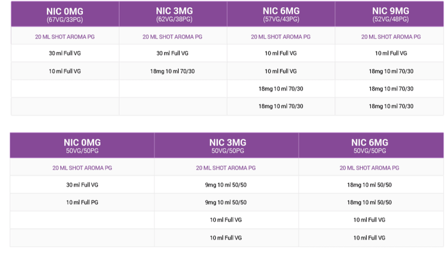The width and height of the screenshot is (448, 254).
Task: Click first 18mg 10 ml 50/50 cell
Action: click(370, 185)
